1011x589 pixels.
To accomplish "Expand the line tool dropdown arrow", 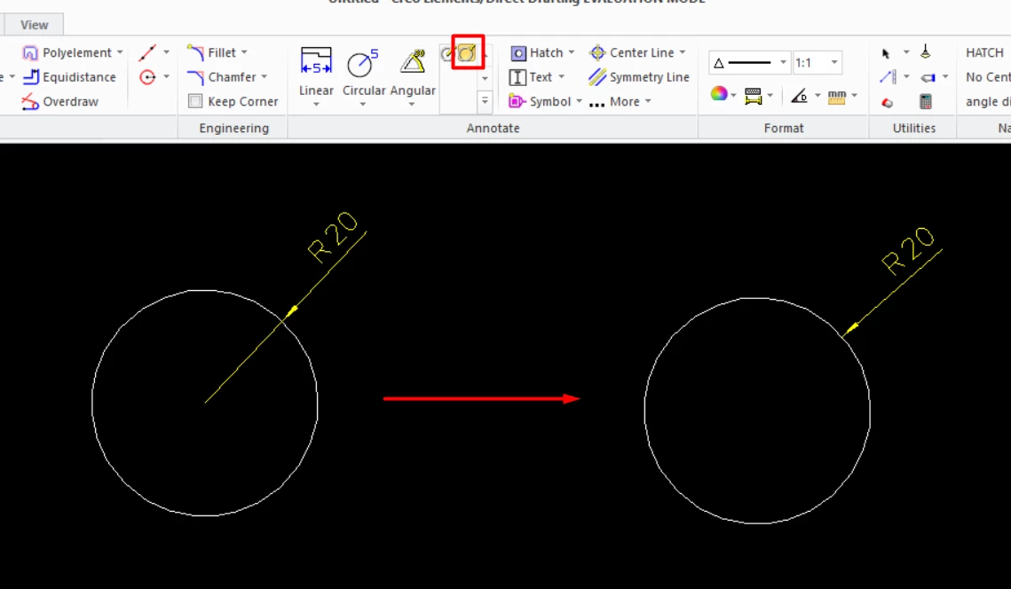I will (x=166, y=52).
